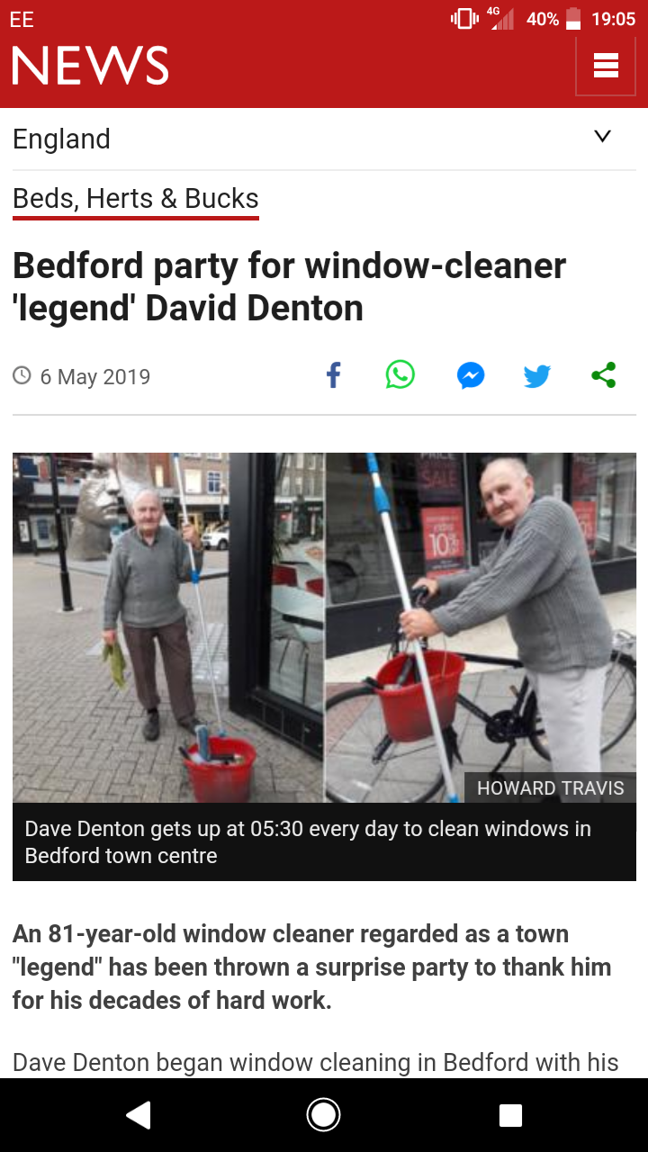Viewport: 648px width, 1152px height.
Task: Share article on Facebook
Action: pos(333,375)
